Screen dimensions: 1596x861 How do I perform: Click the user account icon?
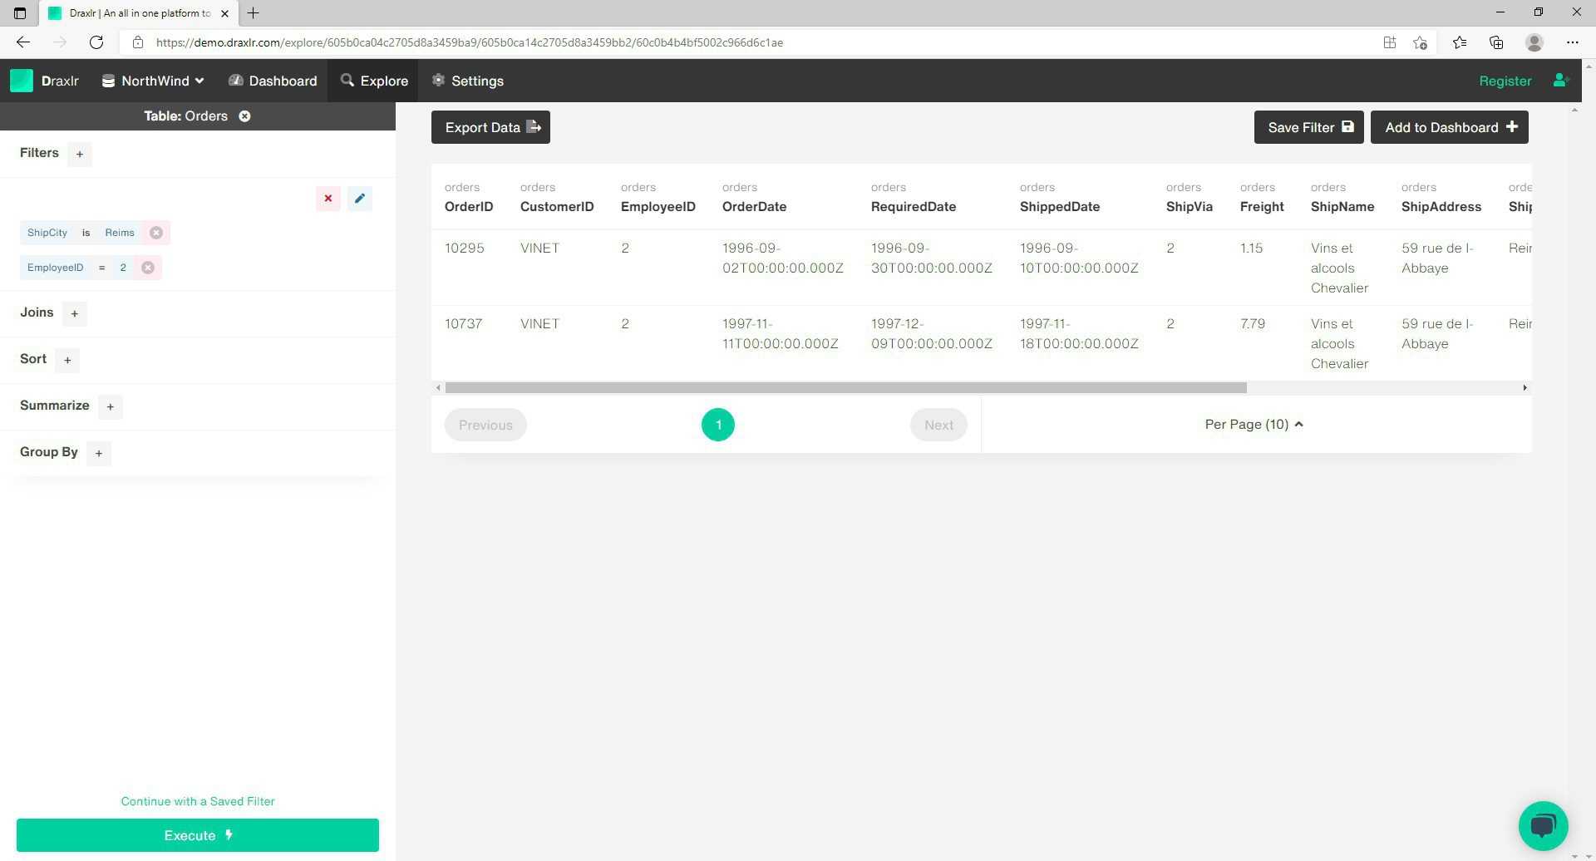coord(1560,81)
